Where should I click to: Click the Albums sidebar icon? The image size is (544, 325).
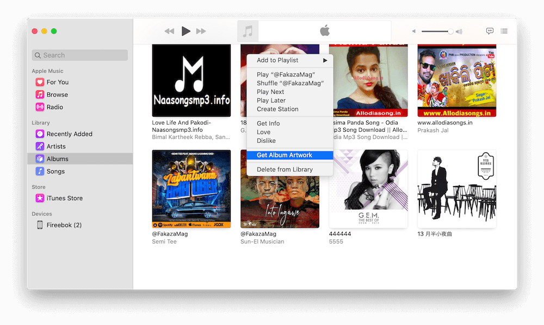(40, 159)
